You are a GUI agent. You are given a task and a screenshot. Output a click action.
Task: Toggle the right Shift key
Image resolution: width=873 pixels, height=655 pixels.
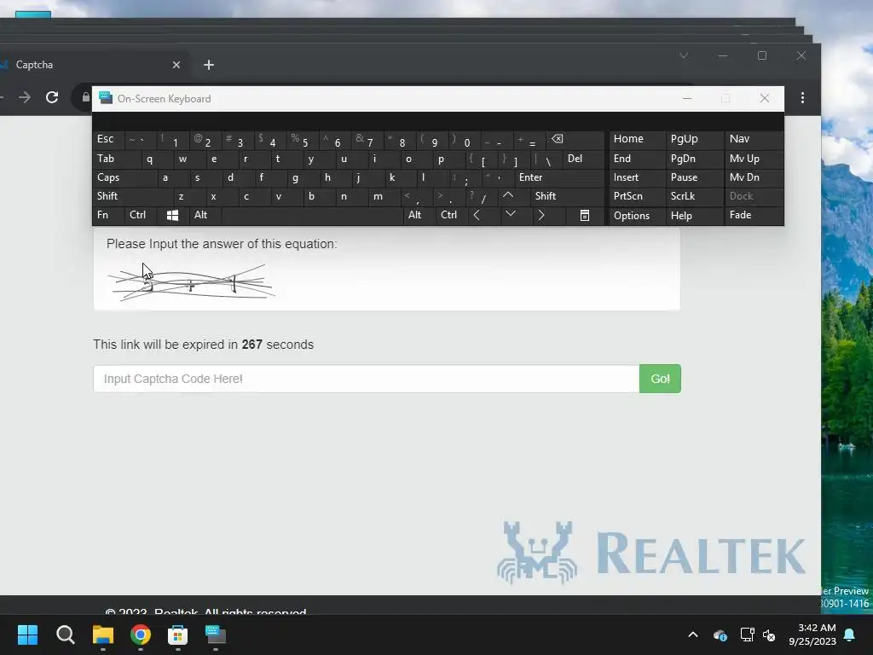(567, 196)
